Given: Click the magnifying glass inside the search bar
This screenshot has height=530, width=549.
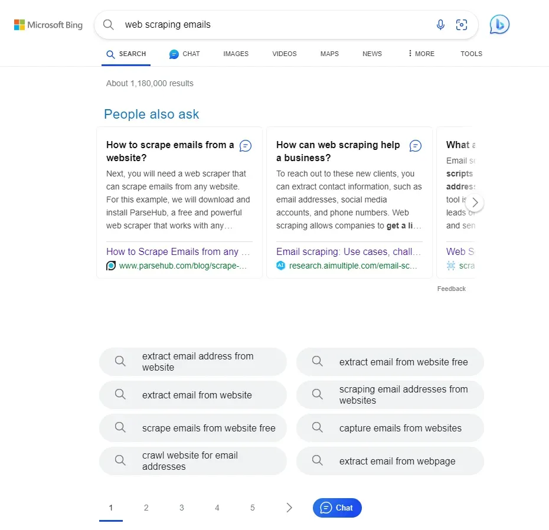Looking at the screenshot, I should coord(109,25).
